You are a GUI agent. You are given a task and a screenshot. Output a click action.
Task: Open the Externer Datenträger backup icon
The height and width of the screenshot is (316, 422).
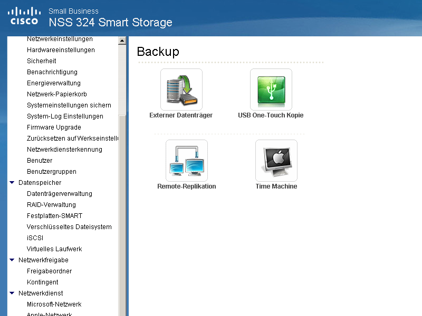point(181,90)
